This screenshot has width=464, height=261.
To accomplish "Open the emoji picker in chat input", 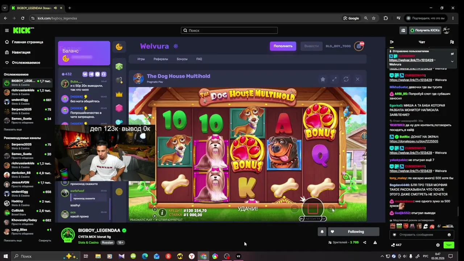I will pos(449,235).
